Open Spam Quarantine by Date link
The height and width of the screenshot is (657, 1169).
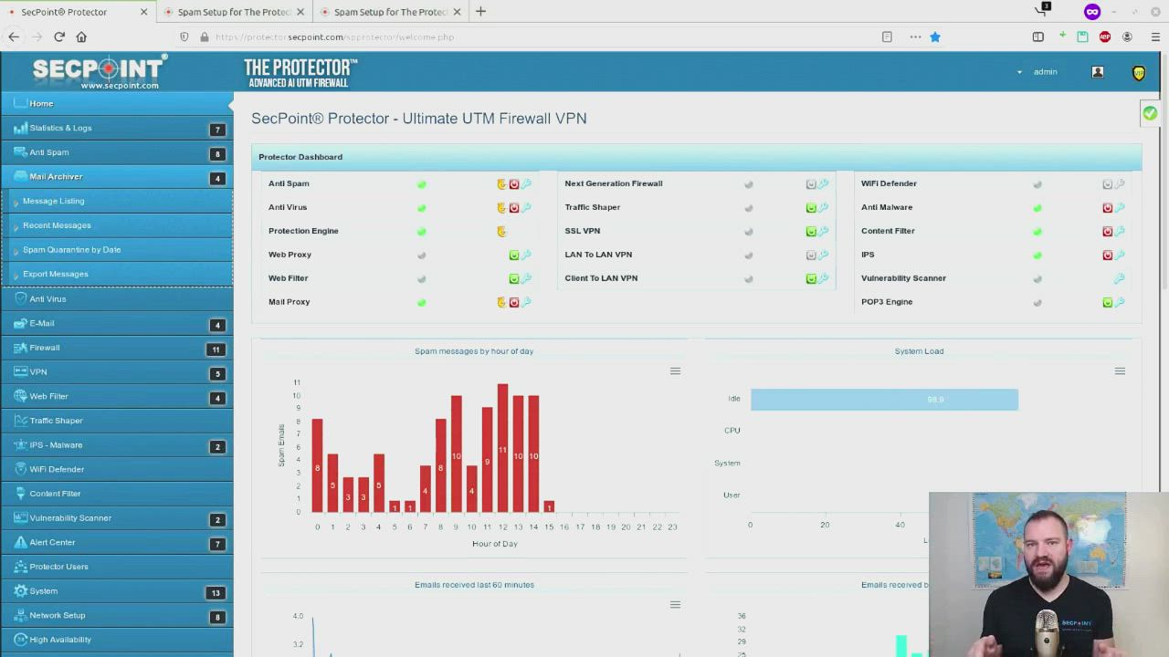pos(71,249)
